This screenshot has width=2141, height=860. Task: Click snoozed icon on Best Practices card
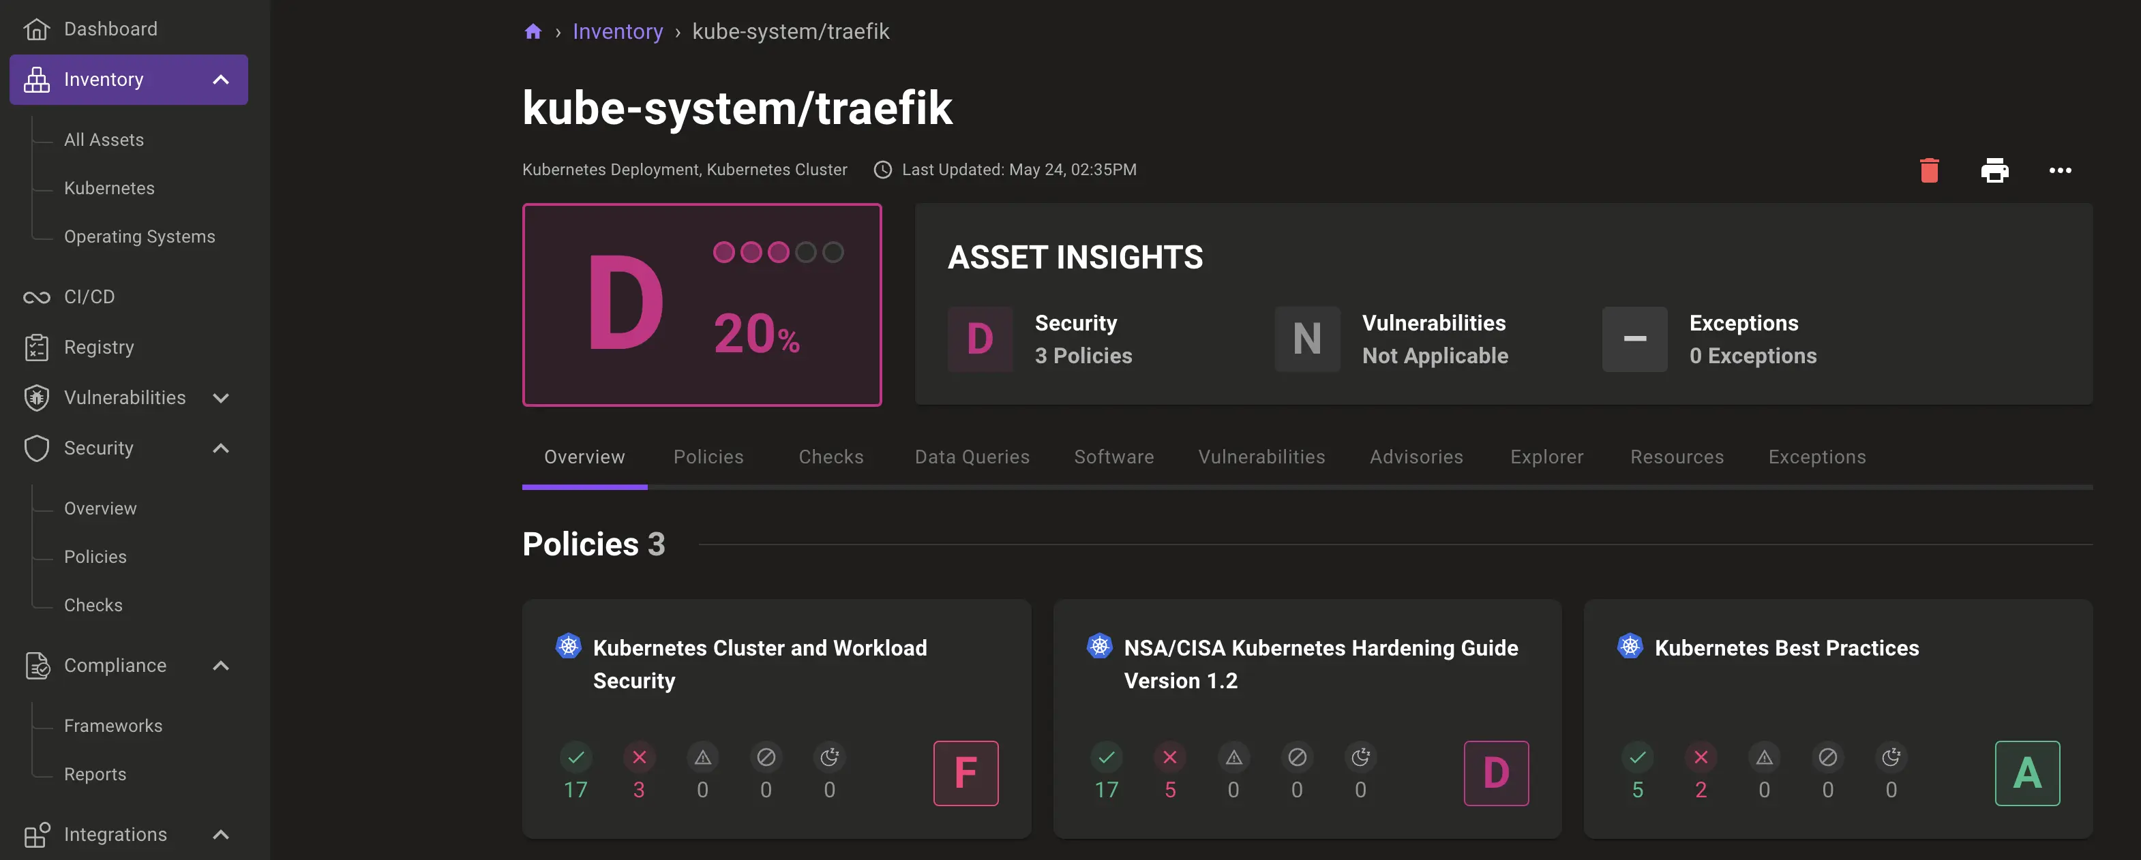pyautogui.click(x=1891, y=757)
